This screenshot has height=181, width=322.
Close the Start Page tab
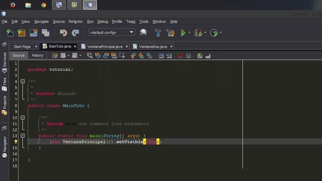click(x=36, y=47)
